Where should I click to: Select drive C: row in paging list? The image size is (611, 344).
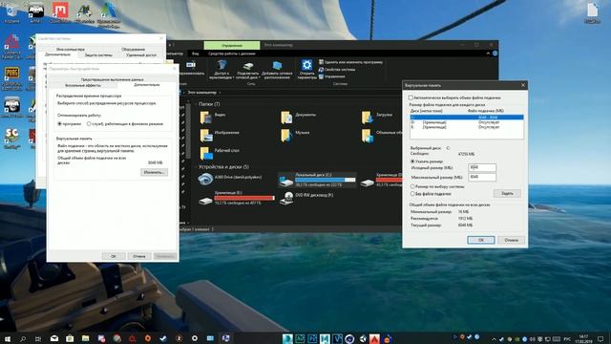tap(467, 118)
